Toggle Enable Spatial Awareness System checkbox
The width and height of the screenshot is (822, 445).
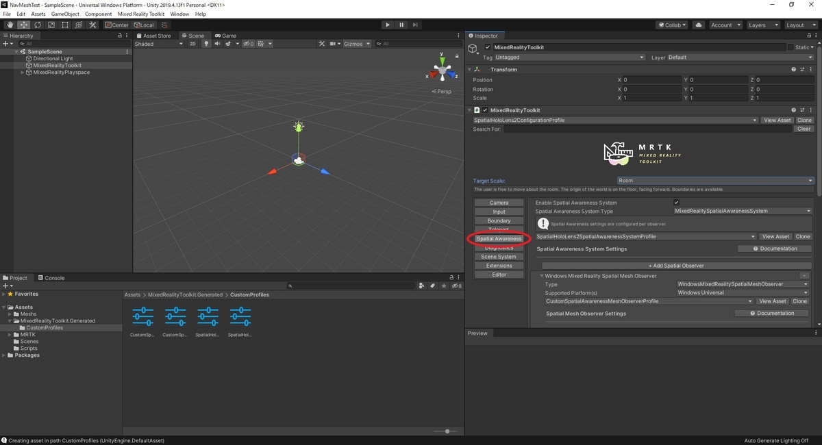coord(676,203)
